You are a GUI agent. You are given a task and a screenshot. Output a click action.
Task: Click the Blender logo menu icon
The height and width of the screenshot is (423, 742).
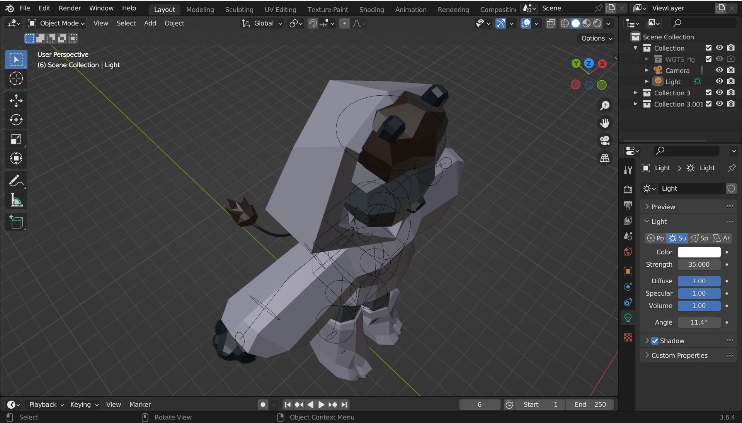tap(10, 8)
